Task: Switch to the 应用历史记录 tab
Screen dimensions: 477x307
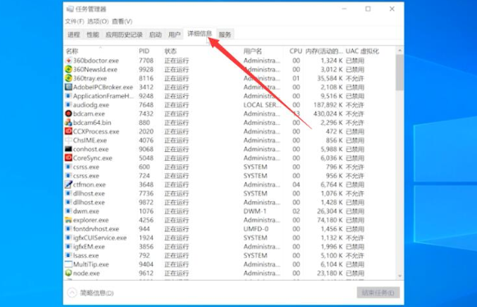Action: [124, 34]
